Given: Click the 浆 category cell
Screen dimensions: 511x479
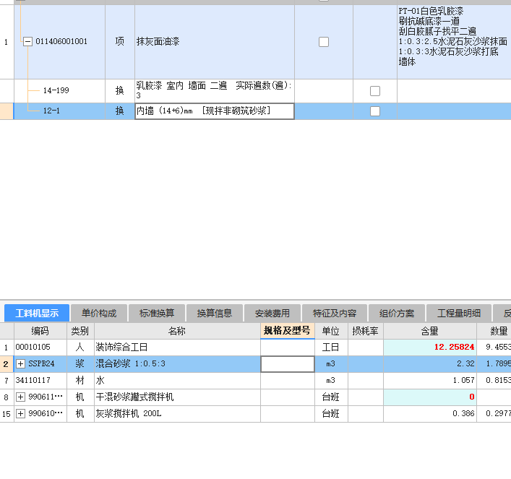Looking at the screenshot, I should click(x=80, y=364).
